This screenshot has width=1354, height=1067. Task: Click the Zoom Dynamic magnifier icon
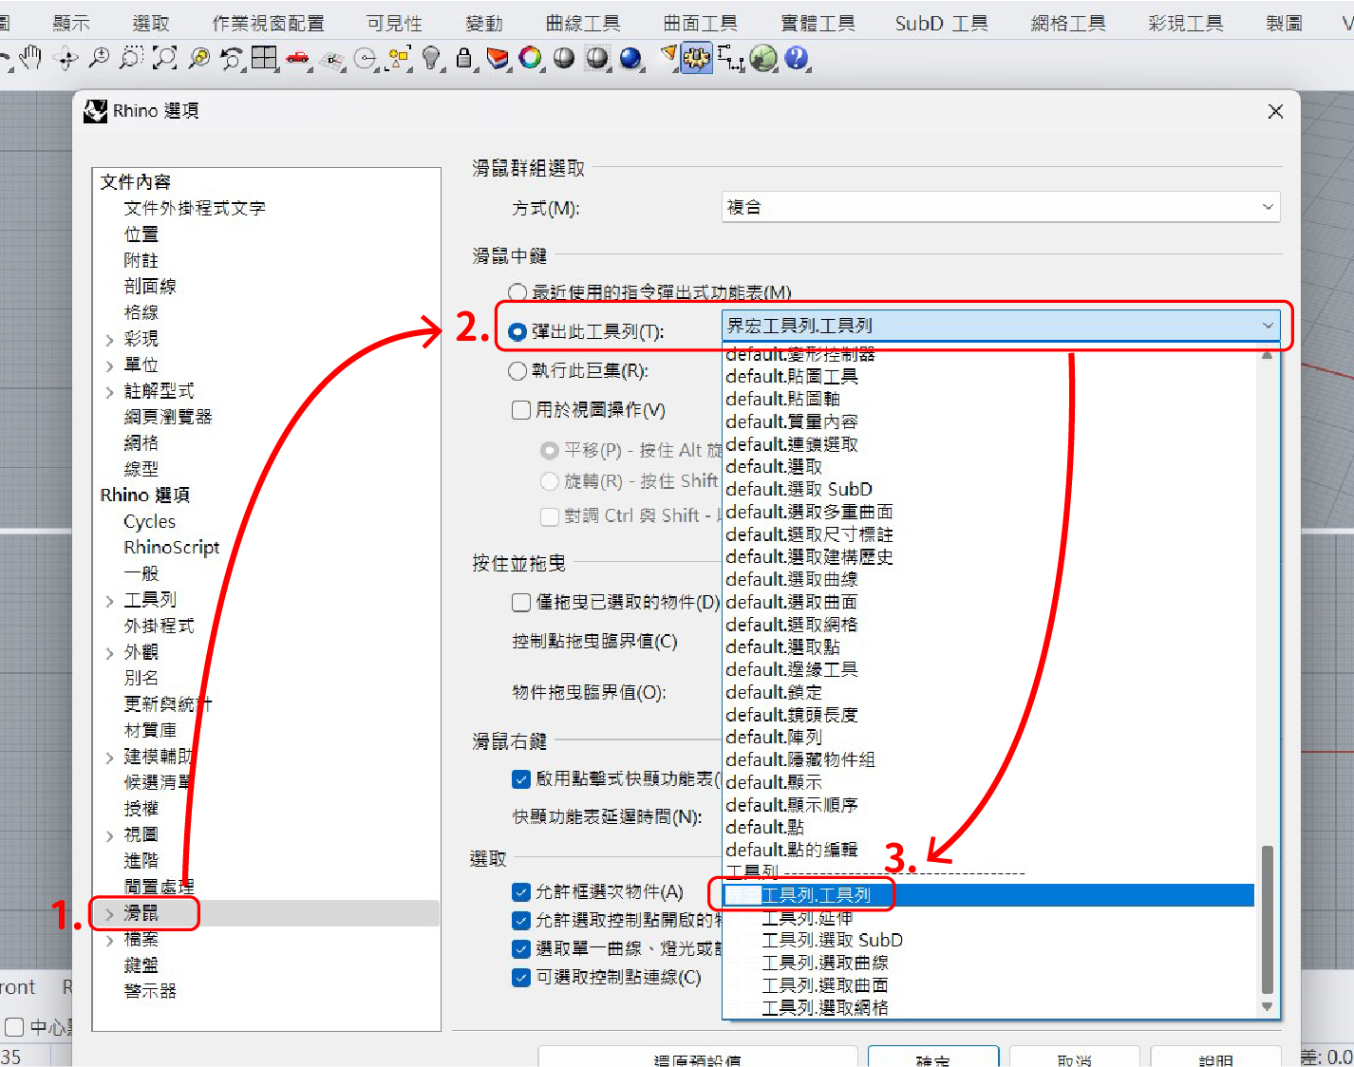point(99,59)
